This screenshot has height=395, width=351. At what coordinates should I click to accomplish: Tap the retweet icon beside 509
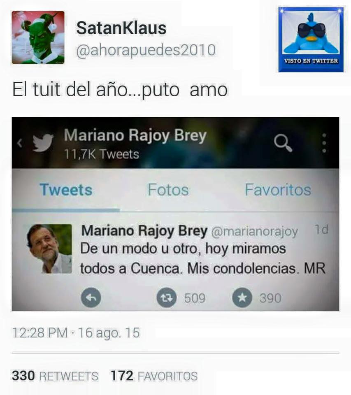[x=167, y=297]
